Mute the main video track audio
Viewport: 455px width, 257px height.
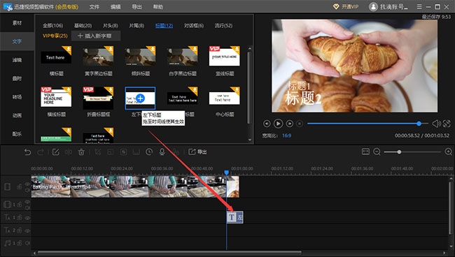[27, 190]
